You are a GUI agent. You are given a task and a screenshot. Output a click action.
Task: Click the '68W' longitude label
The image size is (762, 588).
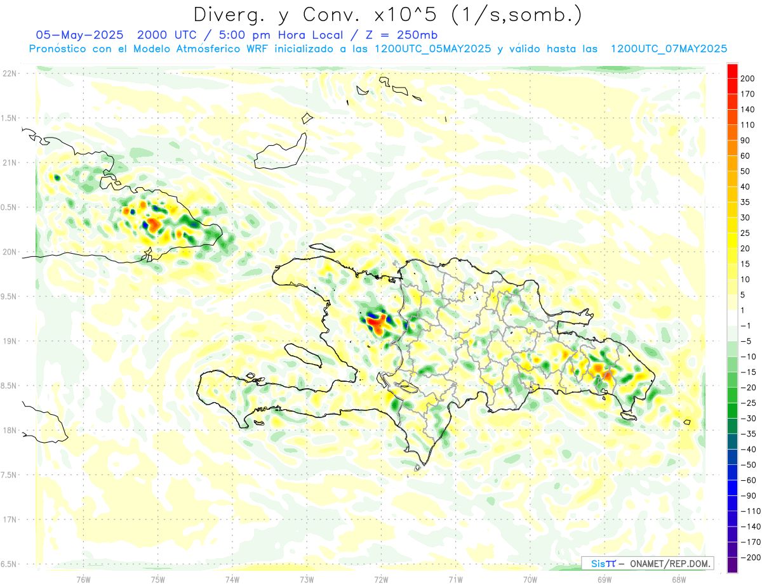coord(679,579)
